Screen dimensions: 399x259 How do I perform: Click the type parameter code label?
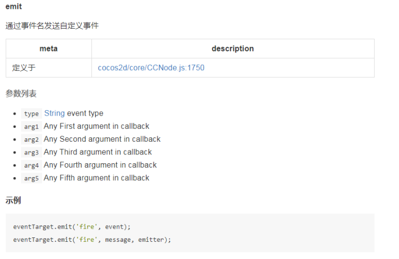[x=32, y=113]
